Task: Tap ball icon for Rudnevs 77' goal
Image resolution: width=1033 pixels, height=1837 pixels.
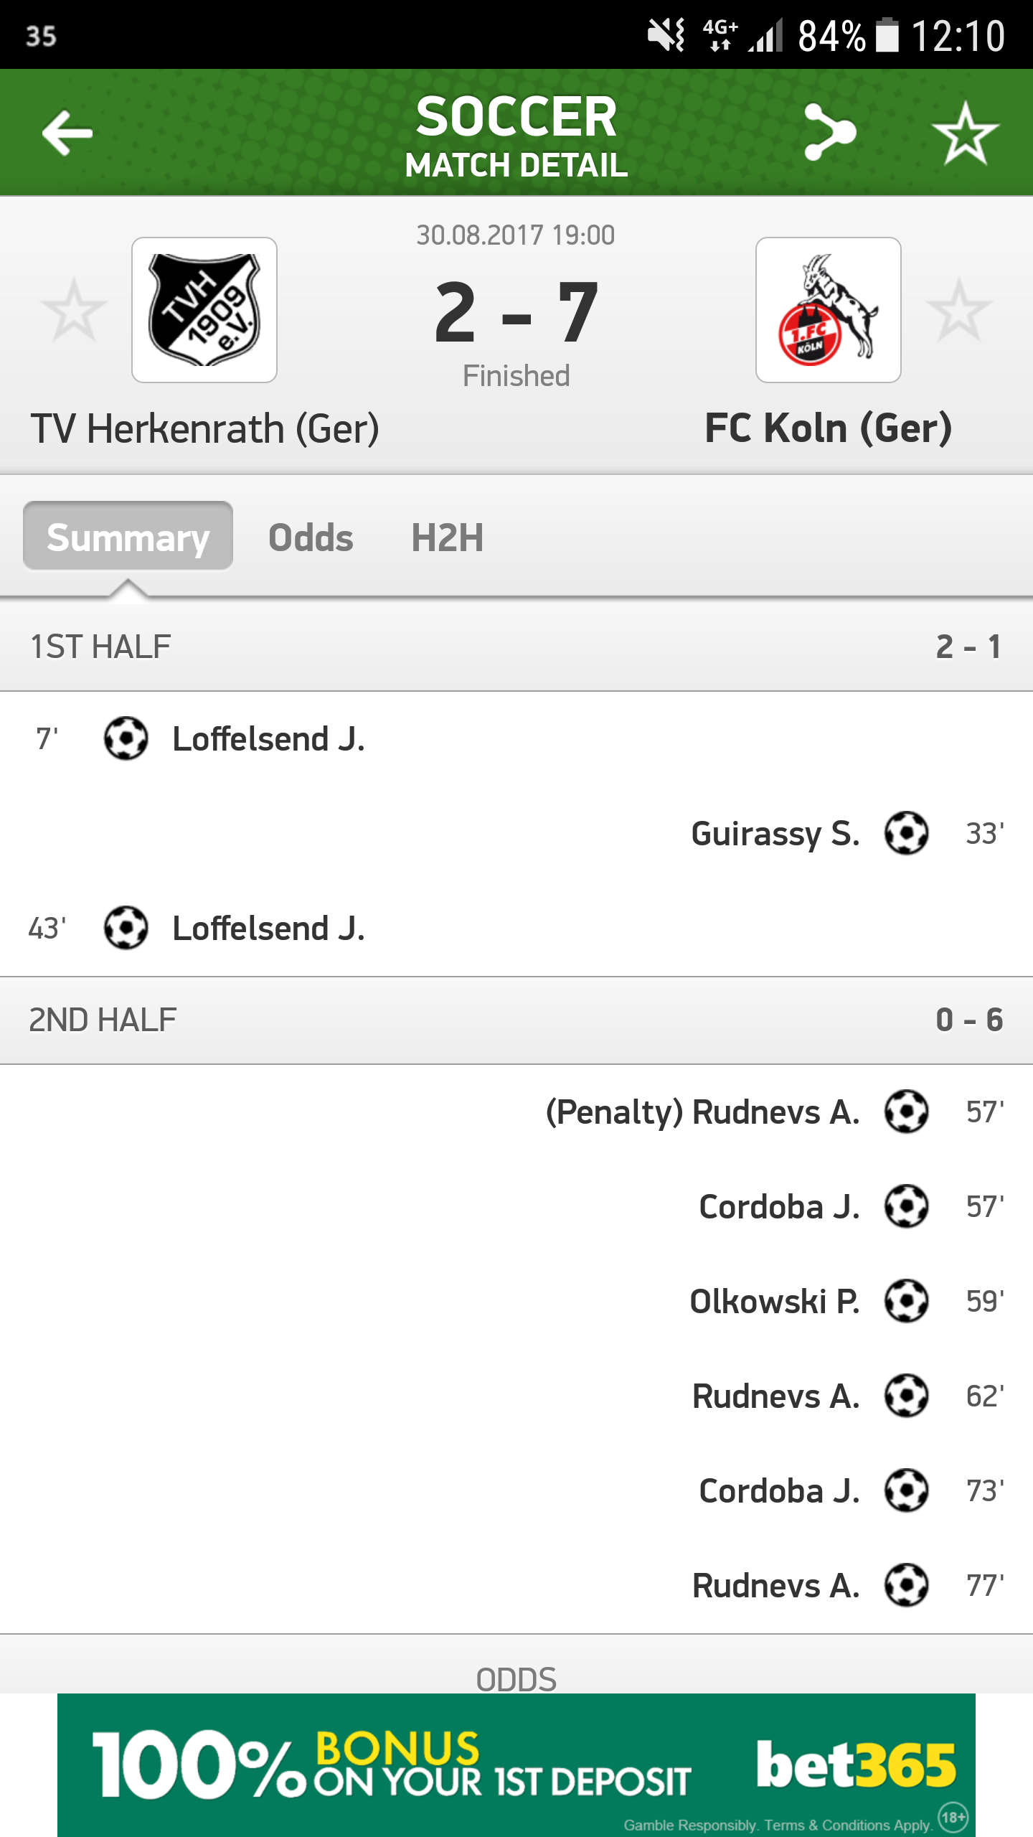Action: click(907, 1585)
